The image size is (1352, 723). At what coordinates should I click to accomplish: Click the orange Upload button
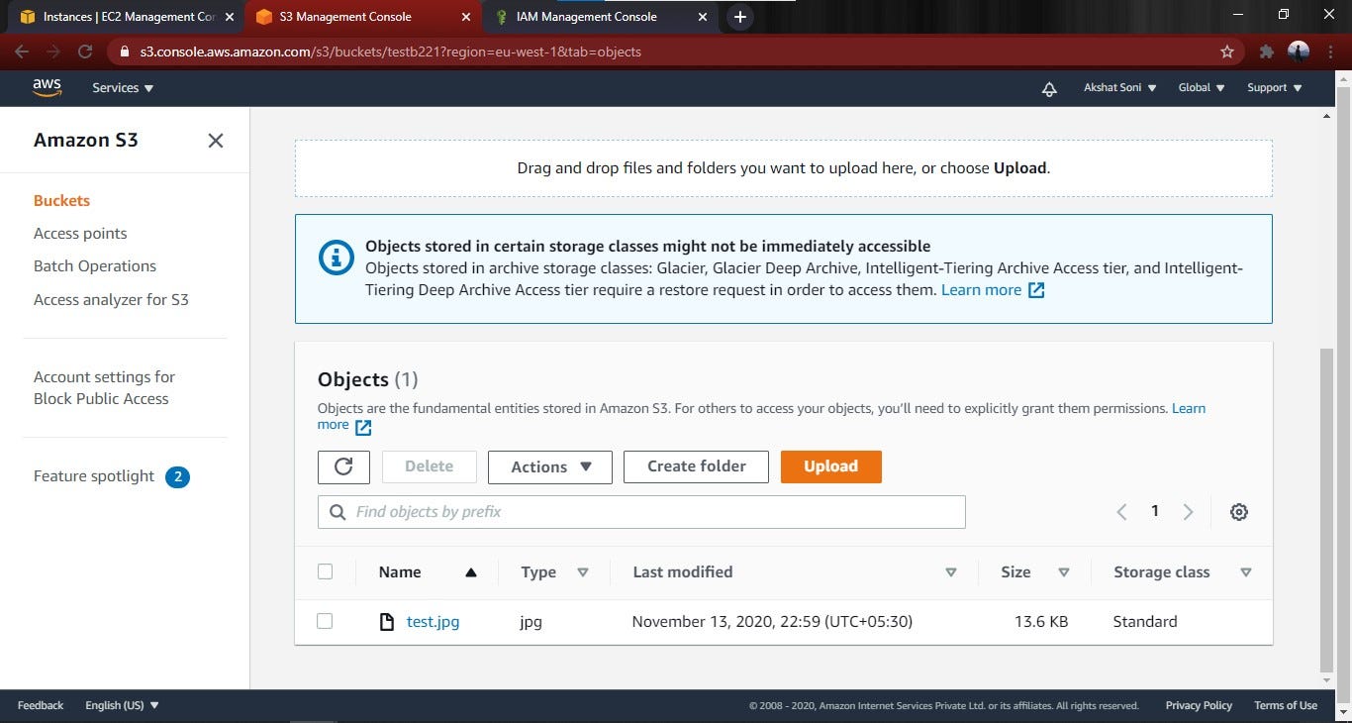coord(830,466)
